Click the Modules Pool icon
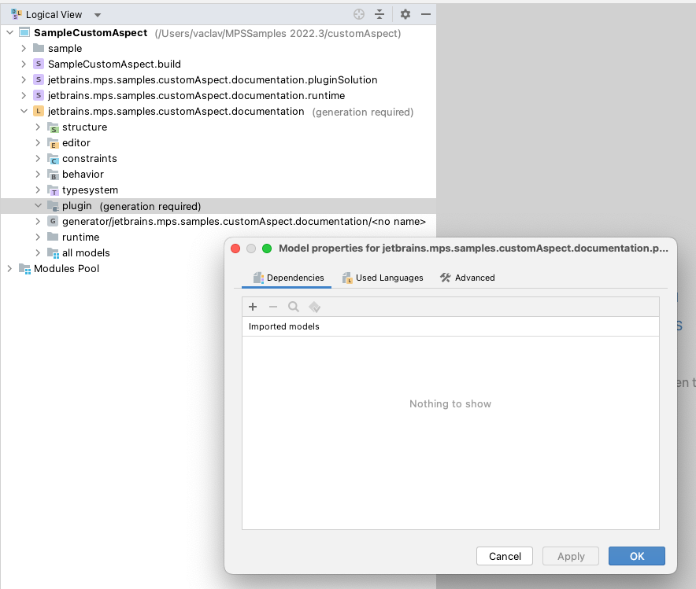 point(24,269)
